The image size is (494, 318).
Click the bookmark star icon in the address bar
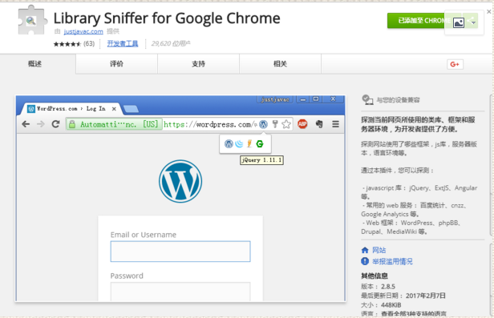coord(286,124)
